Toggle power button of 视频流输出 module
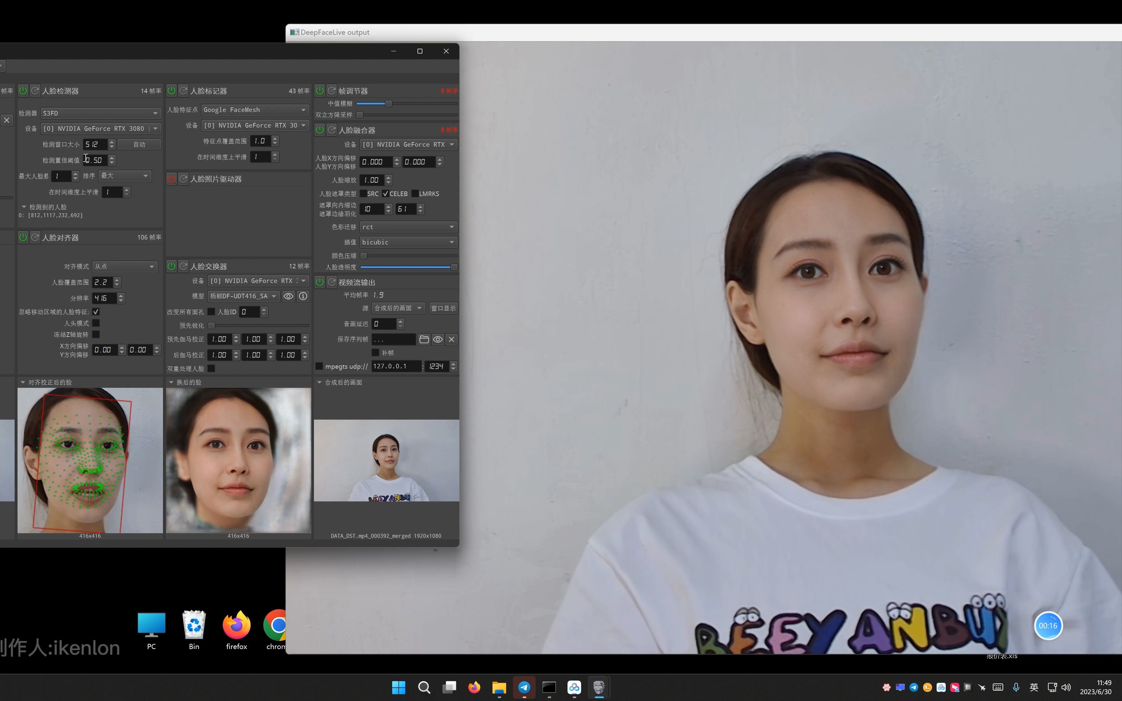The height and width of the screenshot is (701, 1122). click(x=319, y=282)
